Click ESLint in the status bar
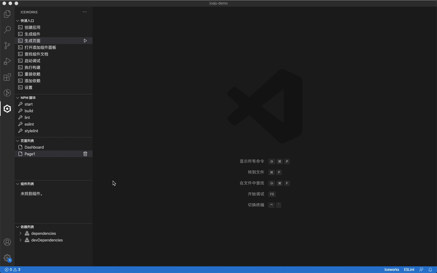 (x=409, y=270)
